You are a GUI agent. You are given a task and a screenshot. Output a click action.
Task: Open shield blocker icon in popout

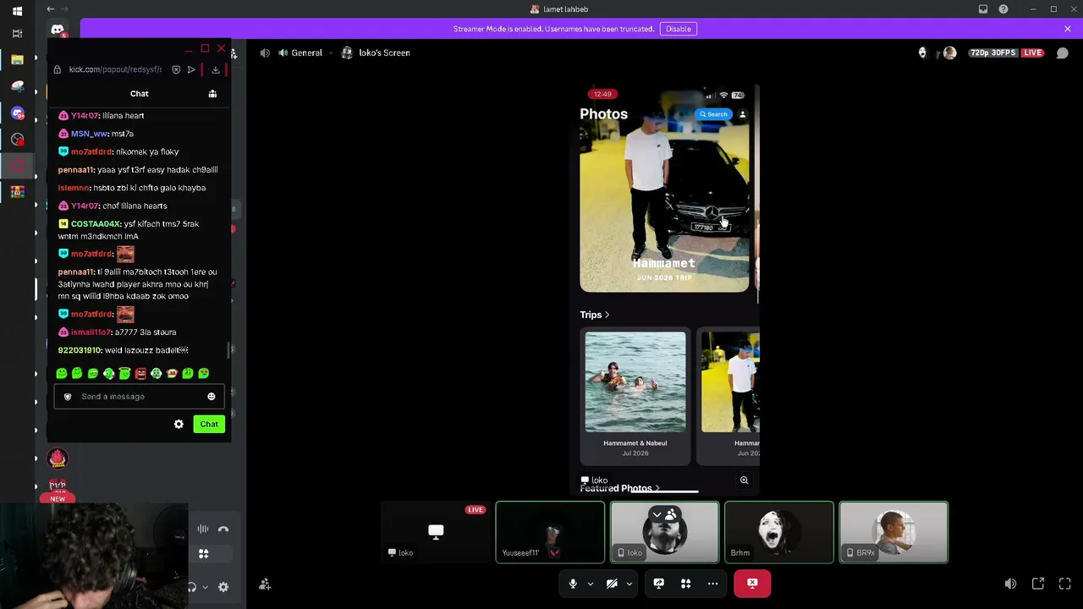tap(176, 69)
